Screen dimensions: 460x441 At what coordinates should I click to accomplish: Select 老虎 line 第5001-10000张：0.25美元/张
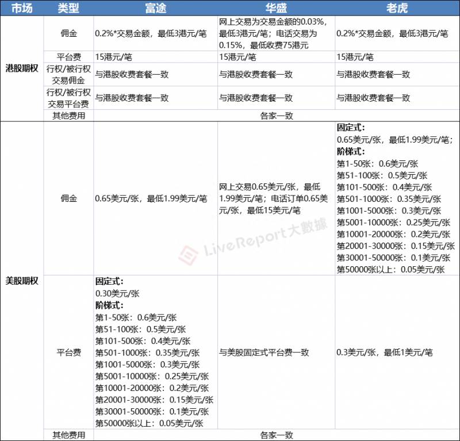click(393, 223)
